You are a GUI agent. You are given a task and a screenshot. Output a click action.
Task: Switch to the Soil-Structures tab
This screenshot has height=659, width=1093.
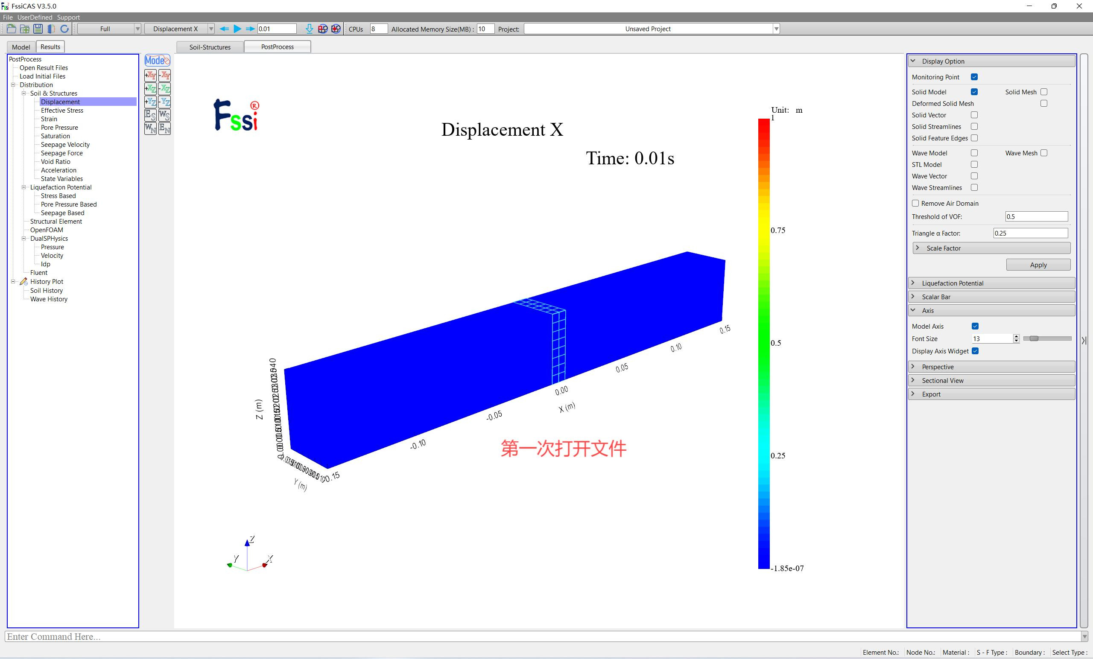coord(210,47)
